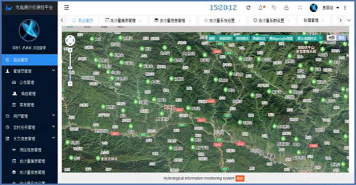Click the map pan compass control

pos(70,41)
